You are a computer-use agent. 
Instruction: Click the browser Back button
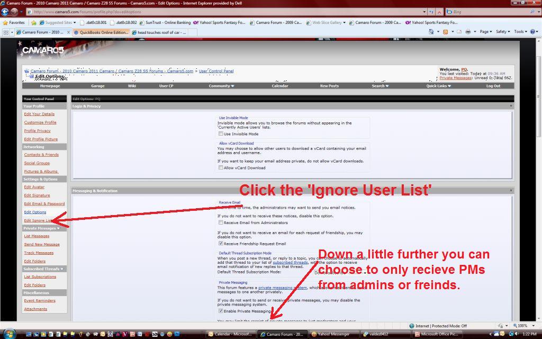[x=5, y=11]
